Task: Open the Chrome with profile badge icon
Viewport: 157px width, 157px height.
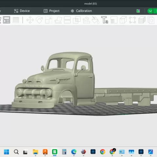Action: pos(112,151)
